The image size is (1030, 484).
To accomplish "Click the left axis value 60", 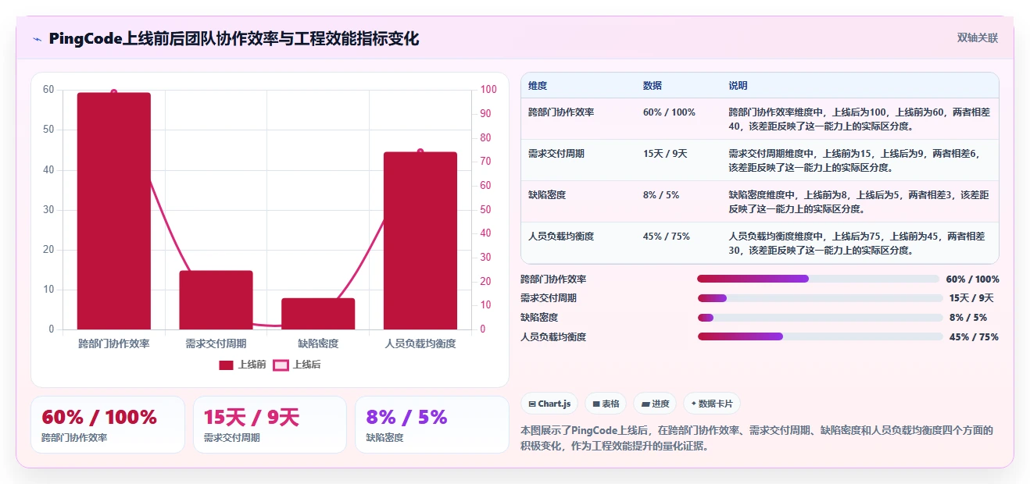I will (x=48, y=90).
